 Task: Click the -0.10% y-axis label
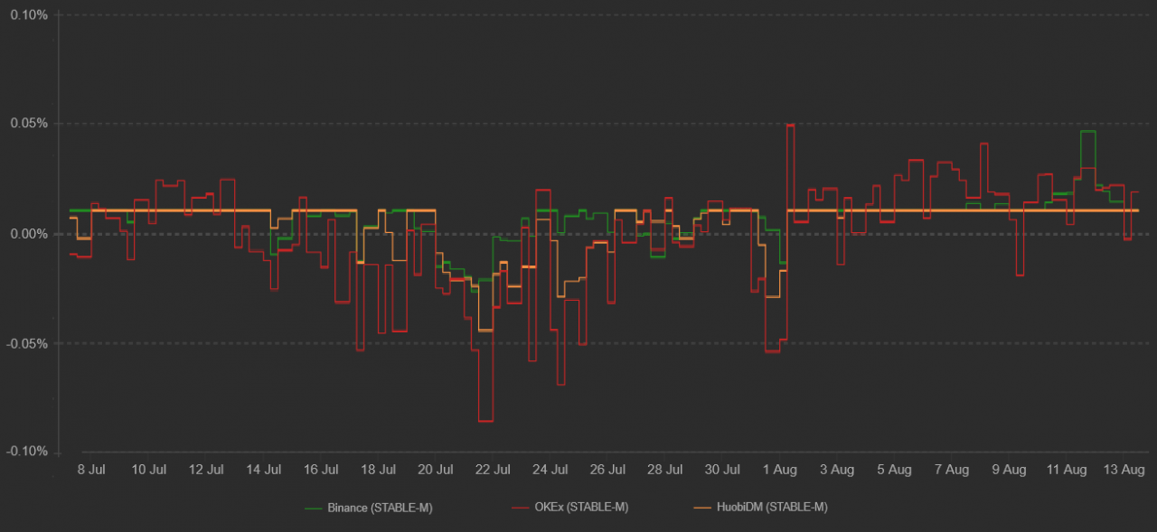point(27,452)
